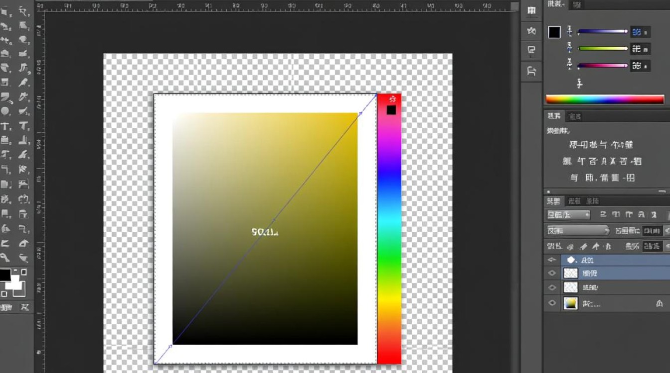Image resolution: width=670 pixels, height=373 pixels.
Task: Click the screen mode icon below the toolbox color swatches
Action: point(22,307)
